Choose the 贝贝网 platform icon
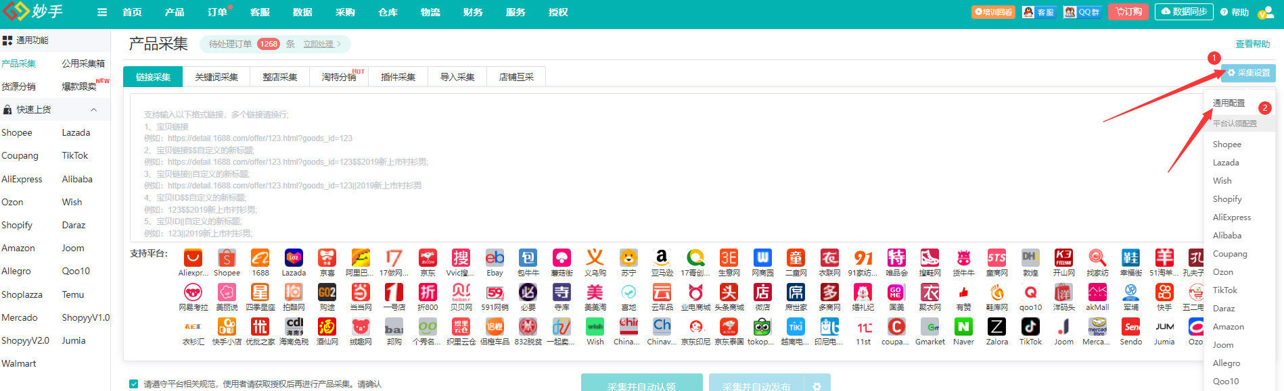 tap(461, 292)
